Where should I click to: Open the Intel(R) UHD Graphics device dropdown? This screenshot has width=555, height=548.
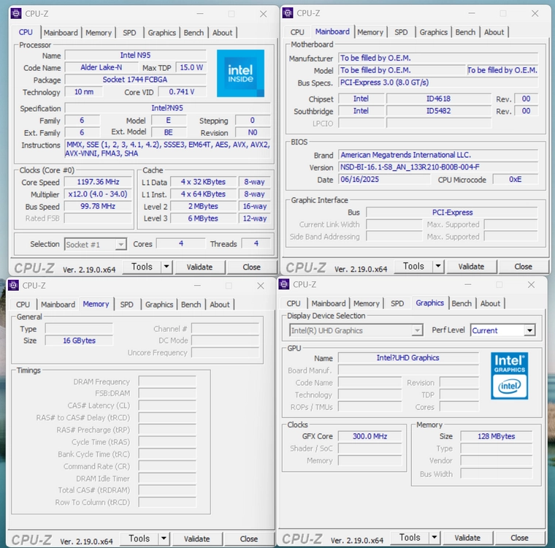[x=356, y=330]
